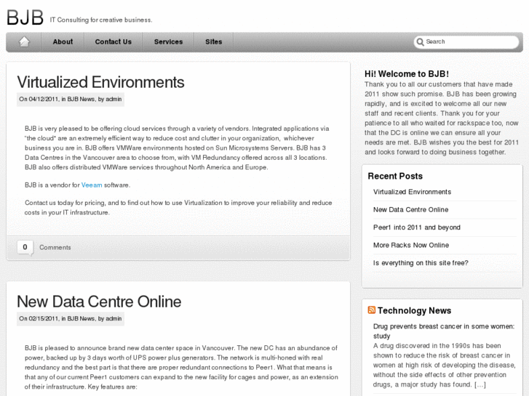Open the breast cancer drug study article
Screen dimensions: 529x396
444,331
